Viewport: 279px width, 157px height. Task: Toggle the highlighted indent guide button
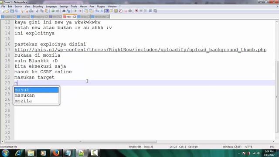[x=106, y=11]
